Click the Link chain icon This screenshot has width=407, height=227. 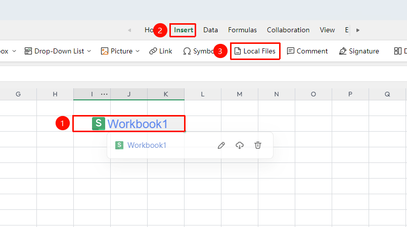(x=153, y=51)
